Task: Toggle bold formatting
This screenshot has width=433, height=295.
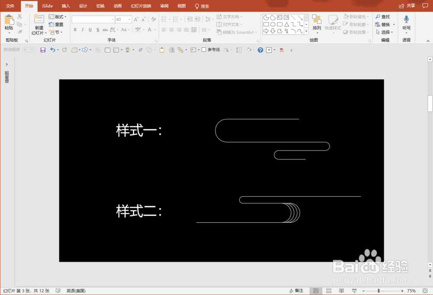Action: pos(74,29)
